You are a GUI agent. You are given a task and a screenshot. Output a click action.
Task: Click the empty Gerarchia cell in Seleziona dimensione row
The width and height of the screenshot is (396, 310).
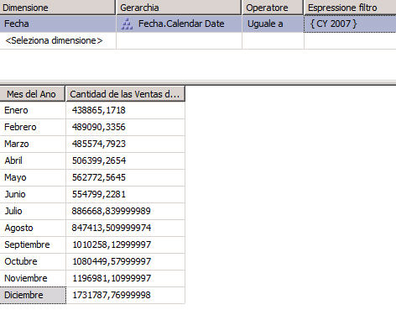(x=179, y=40)
